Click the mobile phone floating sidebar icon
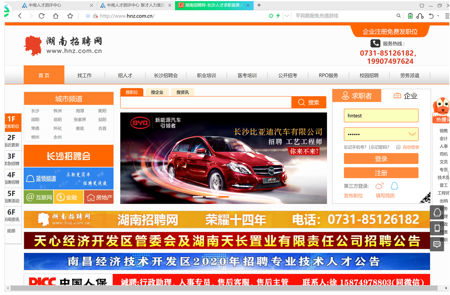This screenshot has width=450, height=295. click(x=437, y=228)
